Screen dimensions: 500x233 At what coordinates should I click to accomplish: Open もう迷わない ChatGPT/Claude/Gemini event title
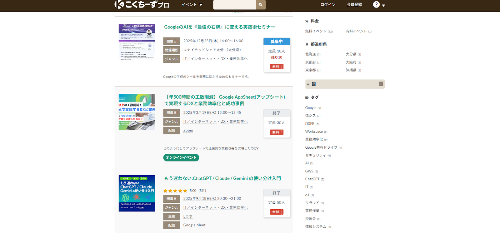tap(222, 178)
